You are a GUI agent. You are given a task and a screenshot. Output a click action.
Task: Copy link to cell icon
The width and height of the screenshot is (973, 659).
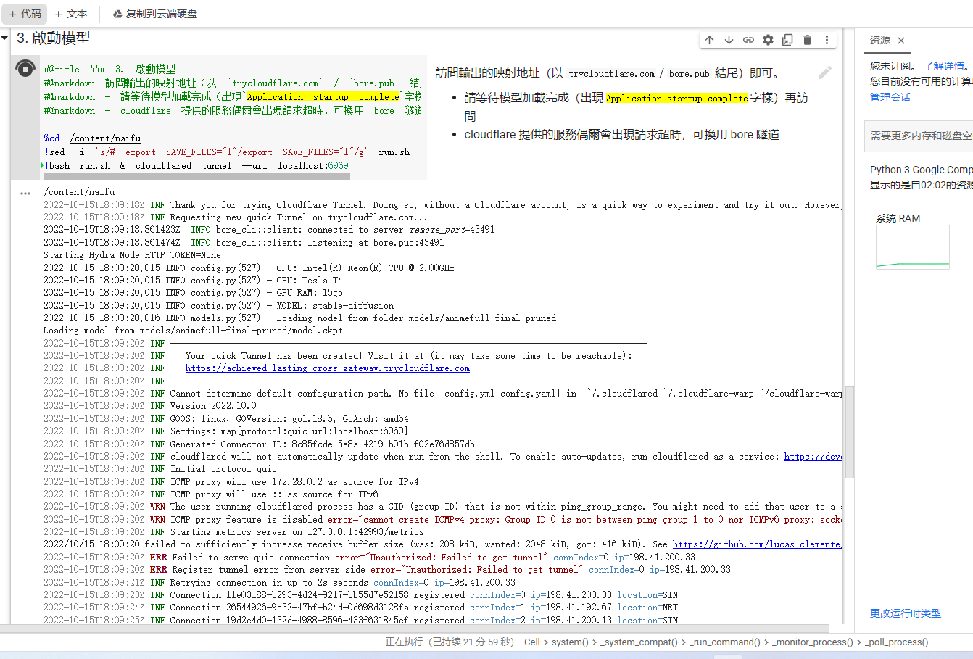(748, 40)
